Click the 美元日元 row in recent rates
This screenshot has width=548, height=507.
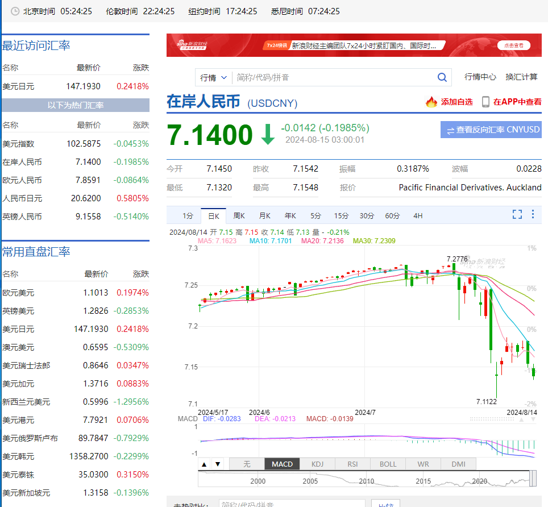click(x=76, y=86)
